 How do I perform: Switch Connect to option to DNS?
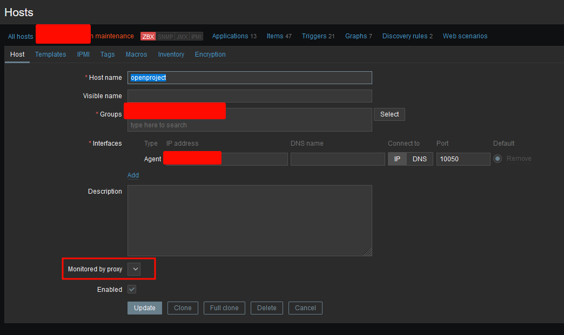(x=419, y=159)
